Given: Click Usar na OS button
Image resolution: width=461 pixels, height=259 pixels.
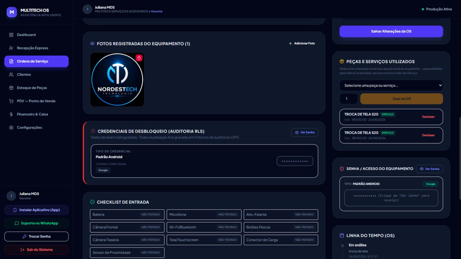Looking at the screenshot, I should (401, 99).
